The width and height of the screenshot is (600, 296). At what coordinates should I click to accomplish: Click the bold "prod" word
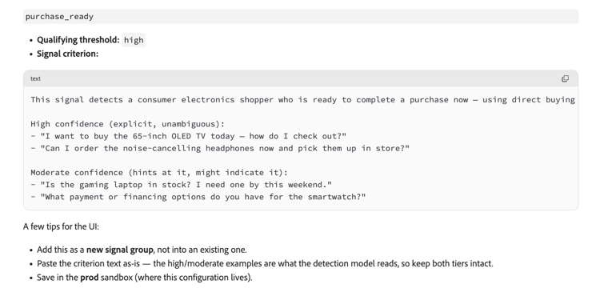tap(89, 278)
